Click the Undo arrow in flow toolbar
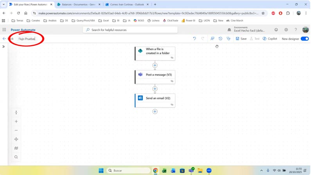Viewport: 311px width, 175px height. 194,39
